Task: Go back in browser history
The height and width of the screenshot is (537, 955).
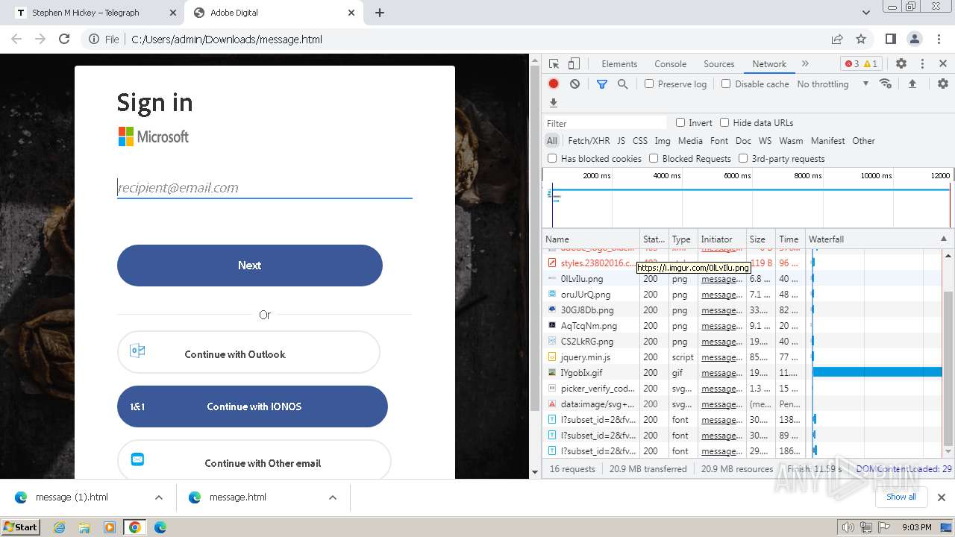Action: point(16,39)
